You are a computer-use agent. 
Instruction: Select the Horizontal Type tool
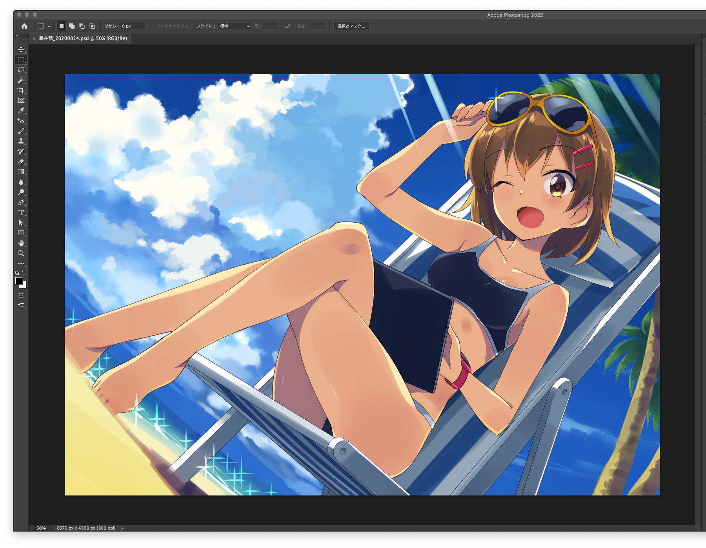pyautogui.click(x=21, y=213)
